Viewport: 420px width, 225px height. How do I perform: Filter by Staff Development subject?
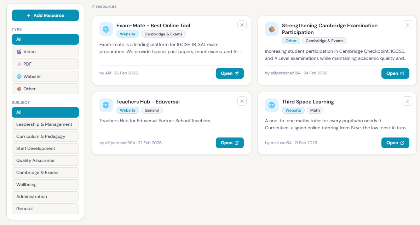[45, 148]
